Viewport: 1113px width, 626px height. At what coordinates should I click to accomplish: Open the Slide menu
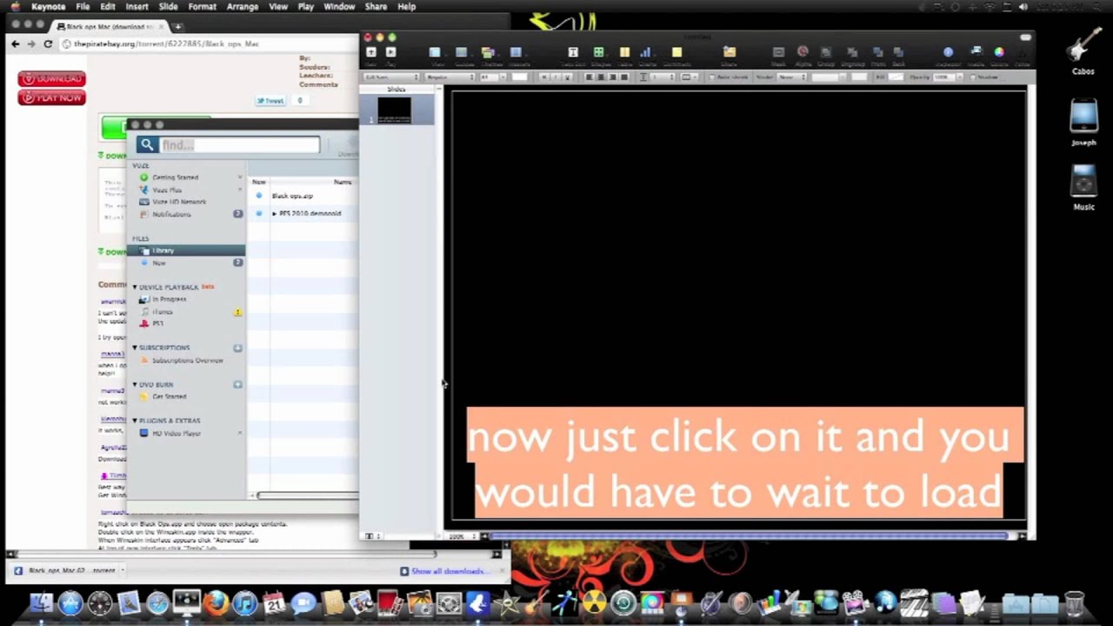[168, 6]
